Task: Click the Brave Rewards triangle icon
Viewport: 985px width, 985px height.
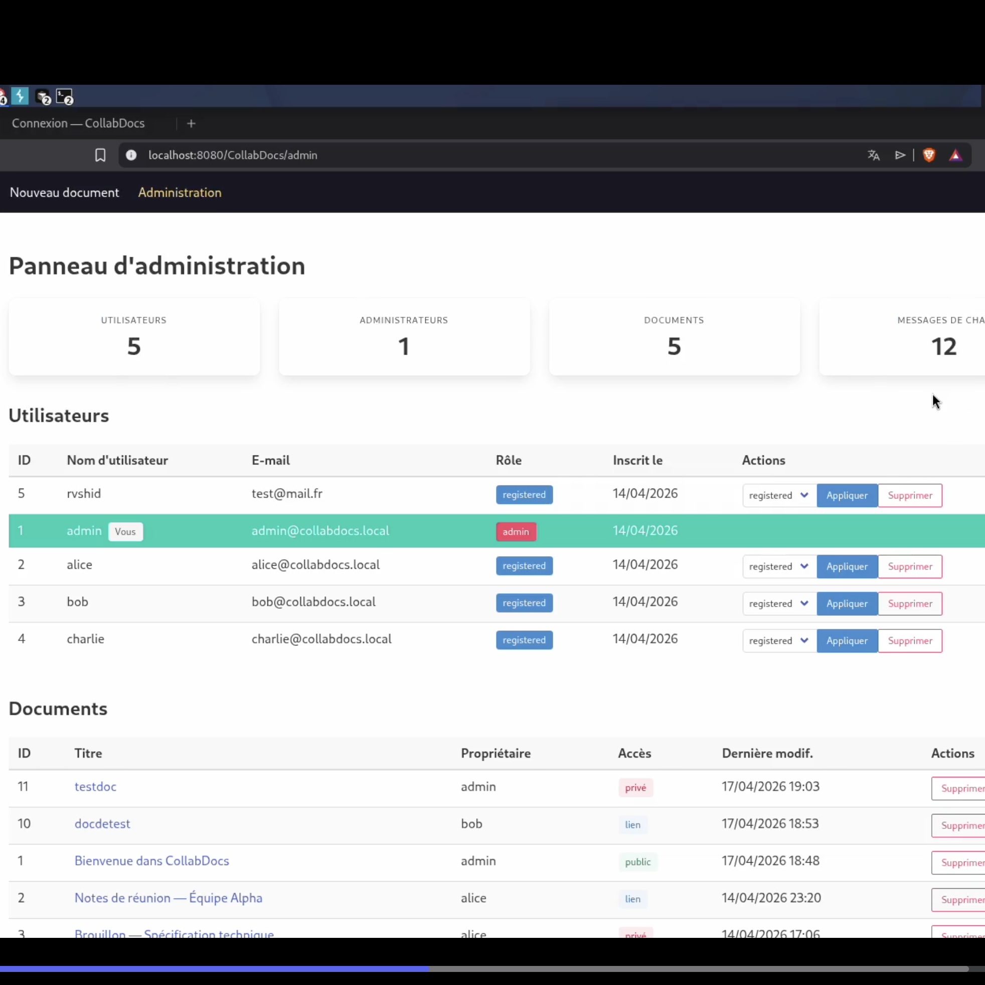Action: point(956,155)
